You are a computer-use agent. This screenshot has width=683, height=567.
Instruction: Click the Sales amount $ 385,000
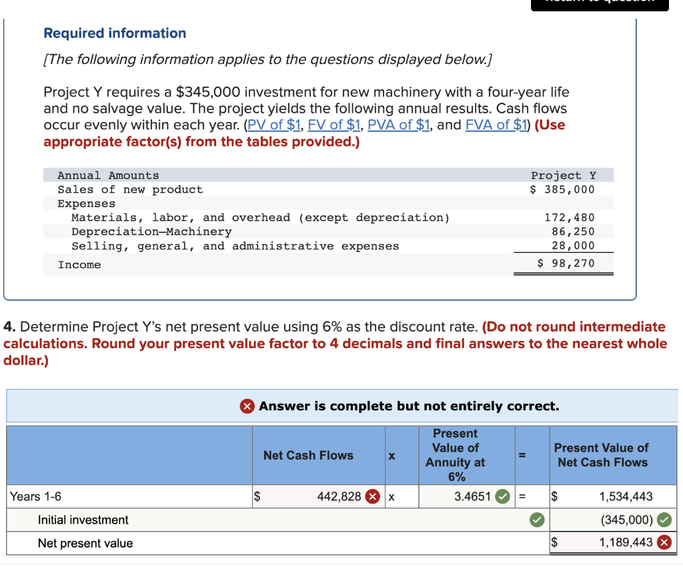pos(562,189)
